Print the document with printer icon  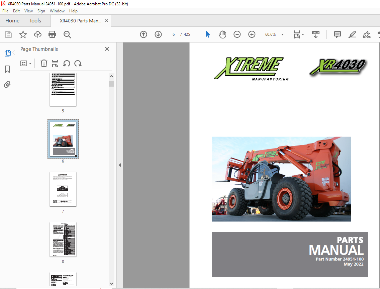pos(52,34)
